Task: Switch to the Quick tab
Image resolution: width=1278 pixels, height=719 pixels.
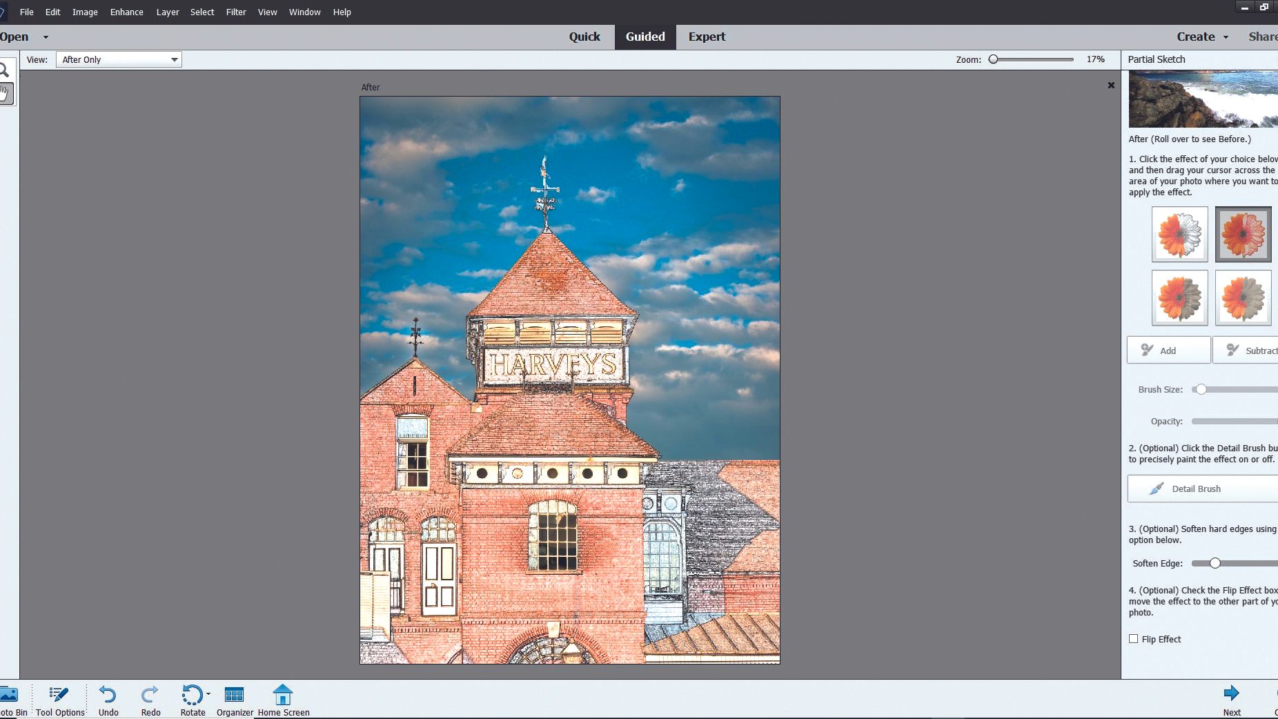Action: (584, 37)
